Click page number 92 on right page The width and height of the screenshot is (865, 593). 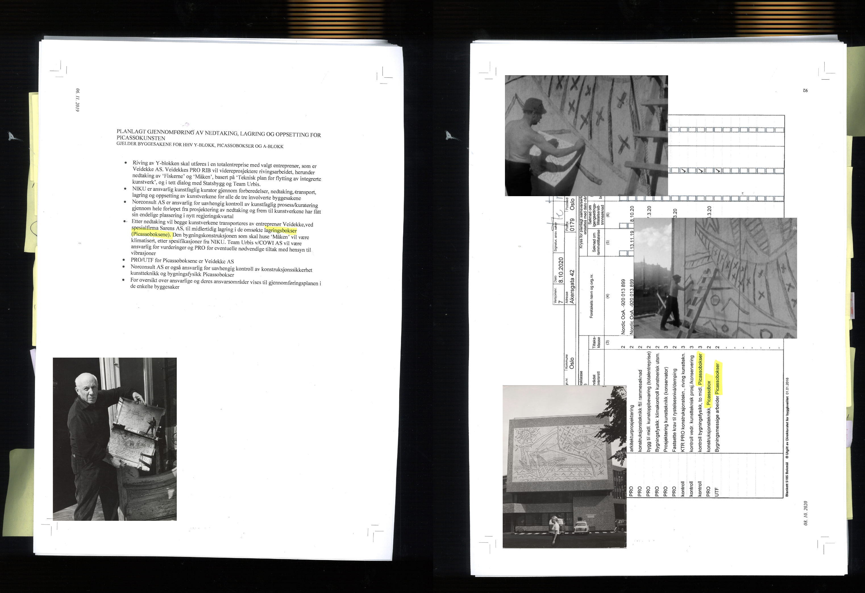(x=805, y=90)
